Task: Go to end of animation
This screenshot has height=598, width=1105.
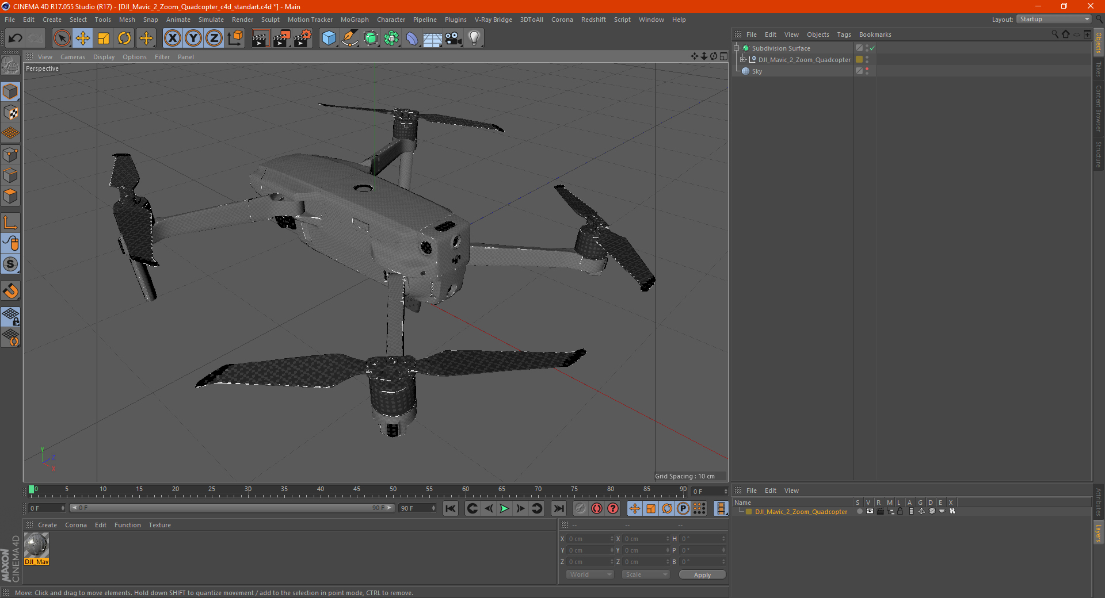Action: point(558,508)
